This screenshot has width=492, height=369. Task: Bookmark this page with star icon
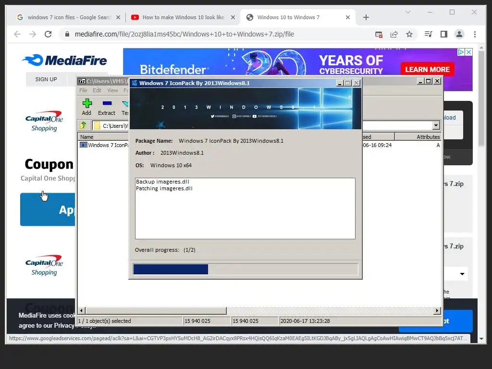point(409,34)
